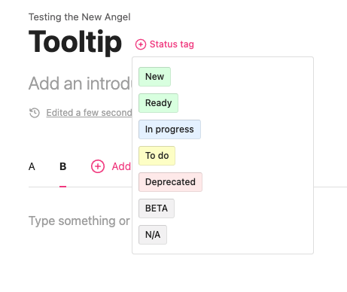347x292 pixels.
Task: Select the New status tag
Action: click(154, 77)
